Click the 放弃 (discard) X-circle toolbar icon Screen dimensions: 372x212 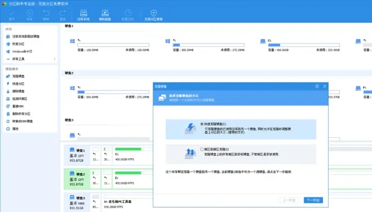pyautogui.click(x=29, y=13)
